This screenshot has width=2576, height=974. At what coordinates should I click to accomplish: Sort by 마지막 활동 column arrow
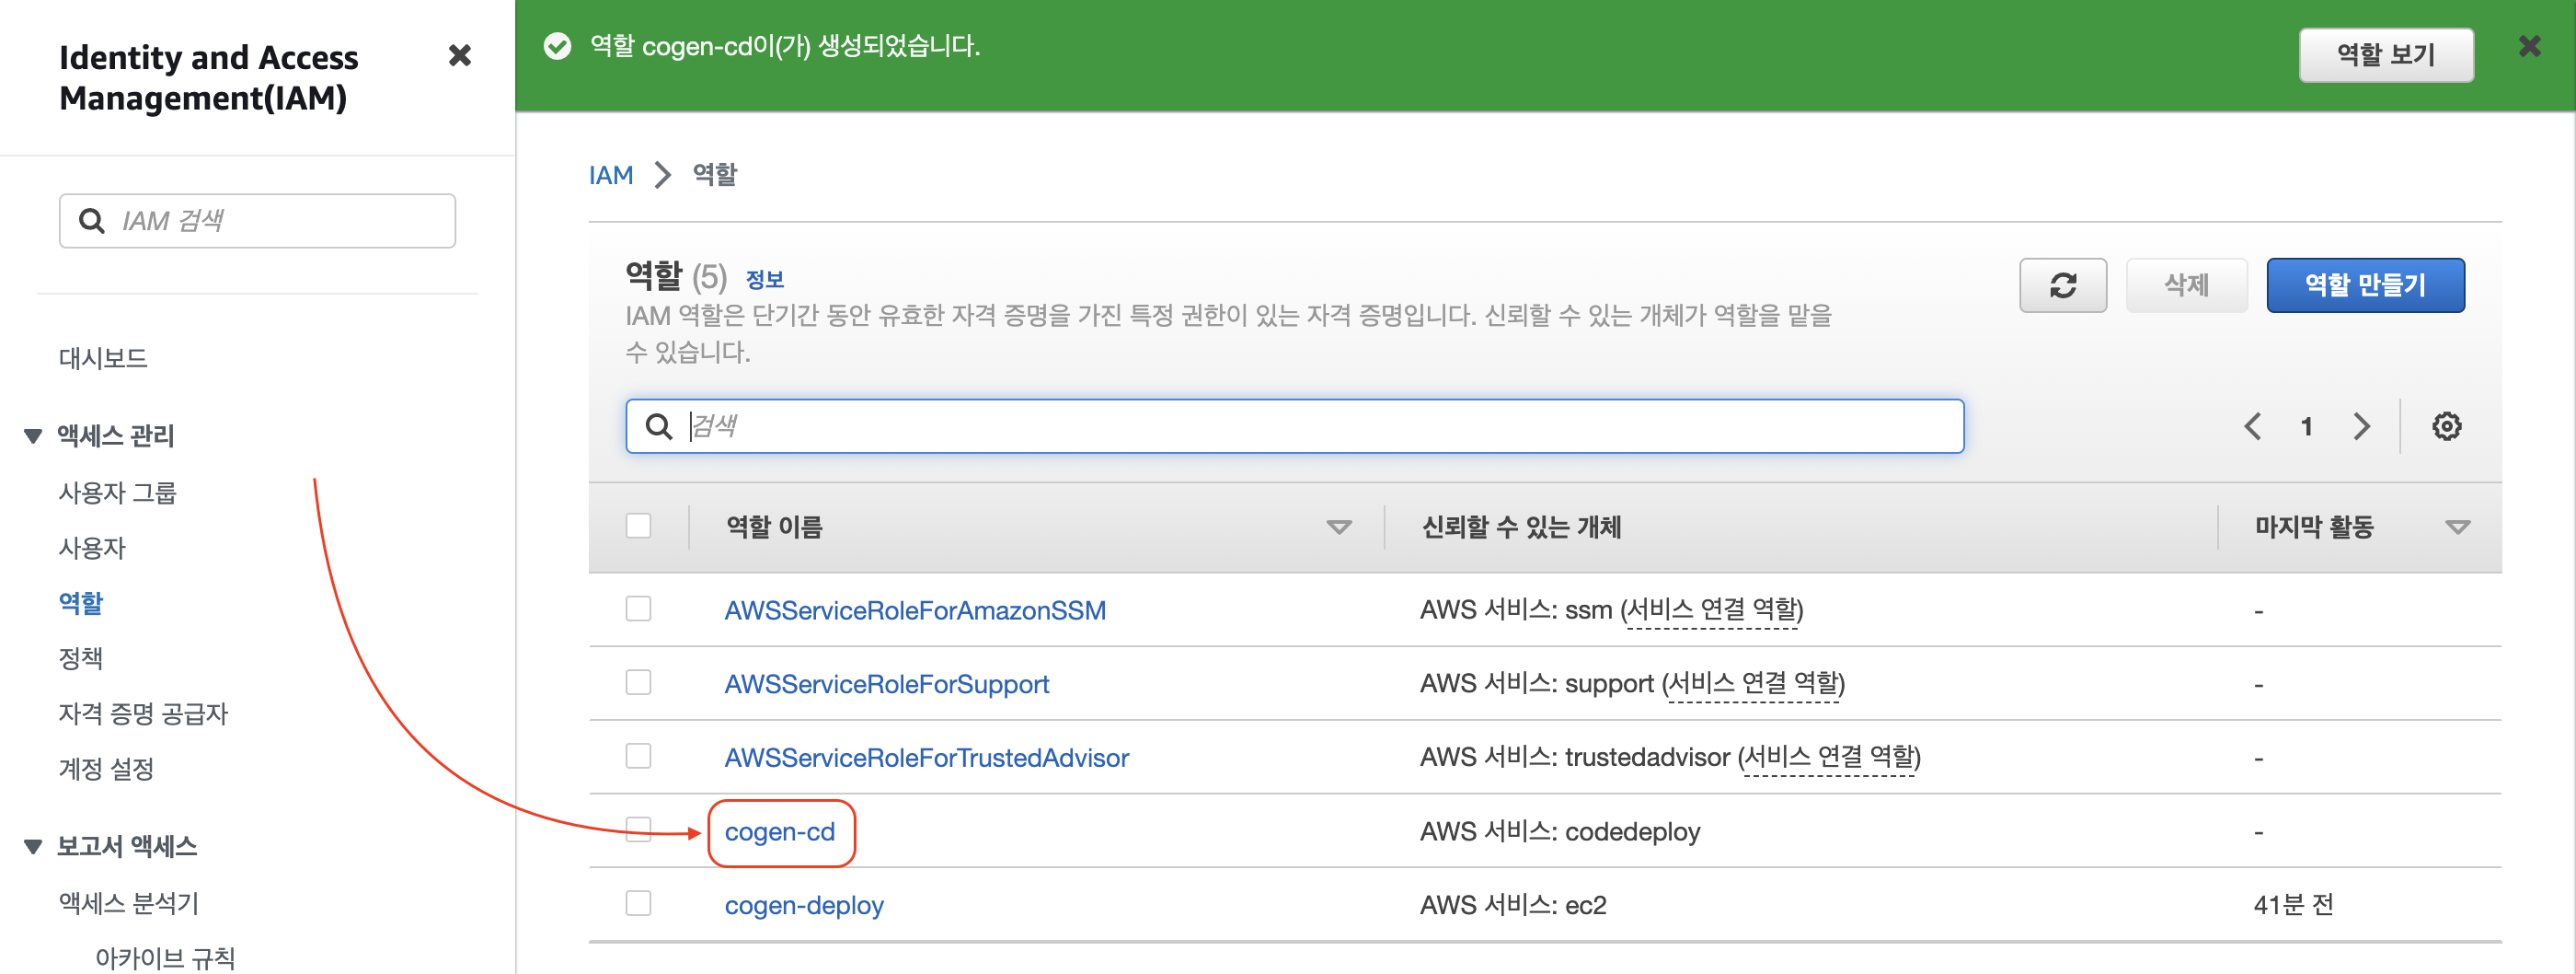coord(2457,528)
